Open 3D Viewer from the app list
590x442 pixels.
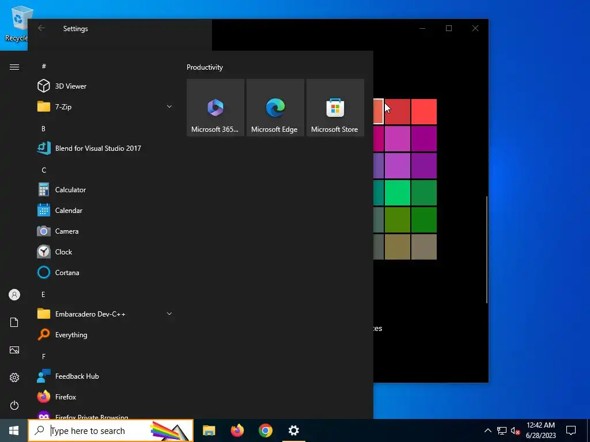click(x=105, y=86)
